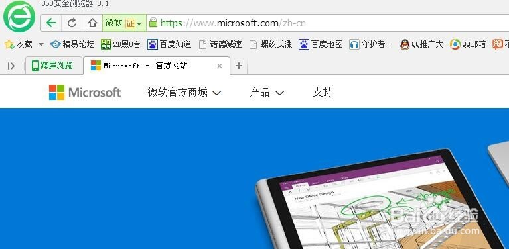Focus the address bar with microsoft.com URL
The width and height of the screenshot is (509, 249).
click(x=328, y=23)
